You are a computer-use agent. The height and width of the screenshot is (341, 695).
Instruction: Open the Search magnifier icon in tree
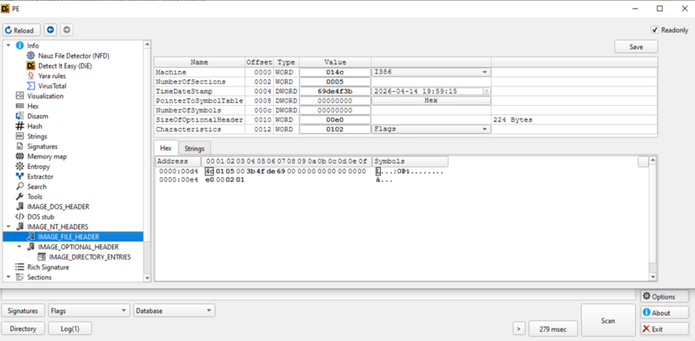click(x=19, y=187)
